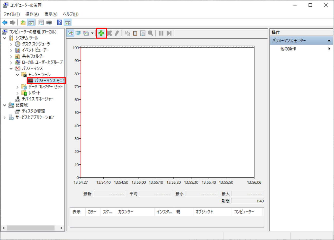The image size is (334, 240).
Task: Click the change graph type icon
Action: 86,33
